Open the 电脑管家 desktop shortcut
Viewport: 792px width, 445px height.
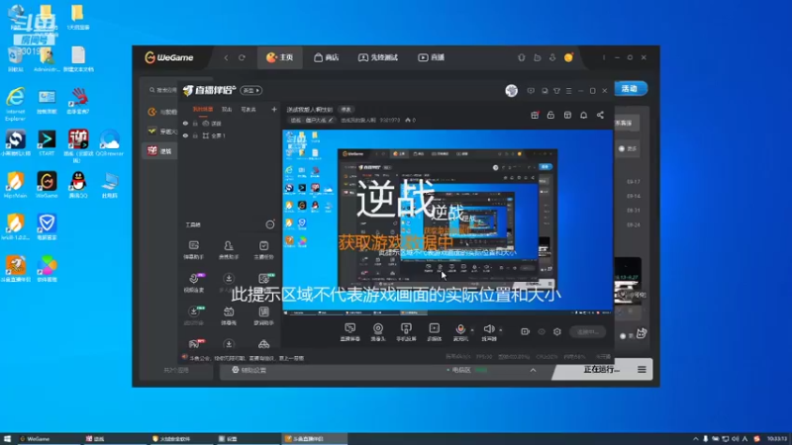pyautogui.click(x=47, y=226)
